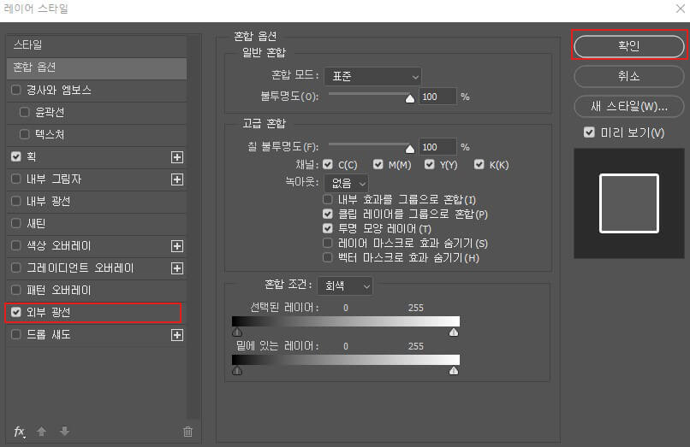Toggle the M(M) channel checkbox
The width and height of the screenshot is (690, 447).
pyautogui.click(x=378, y=164)
